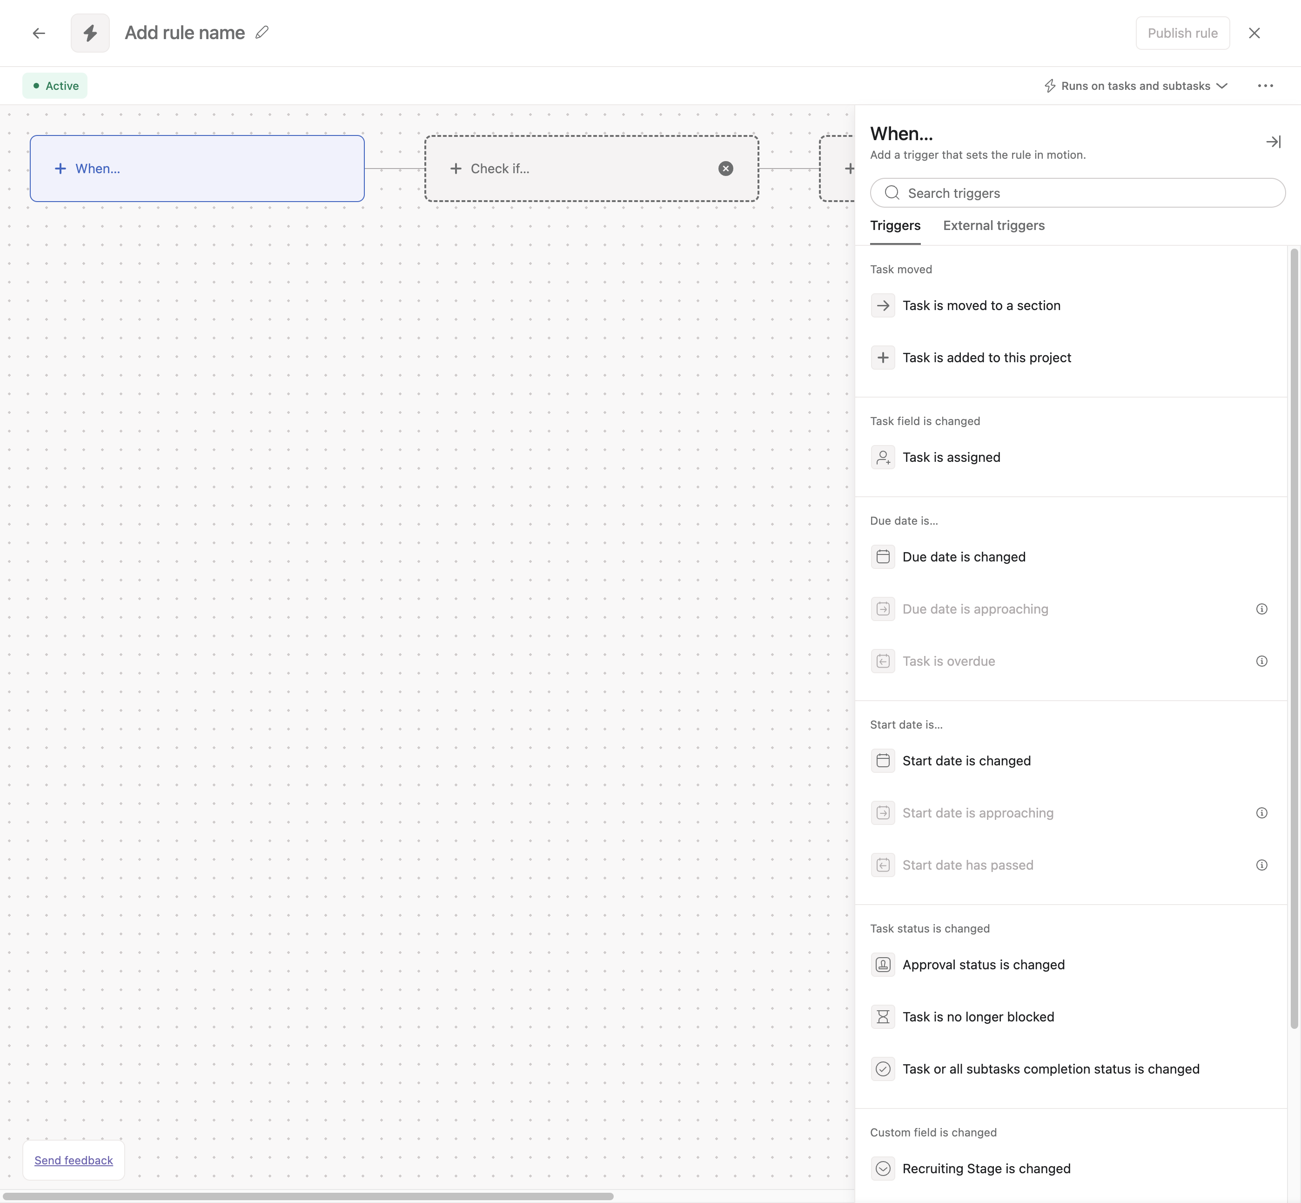Click calendar icon for Start date is changed

click(x=883, y=761)
